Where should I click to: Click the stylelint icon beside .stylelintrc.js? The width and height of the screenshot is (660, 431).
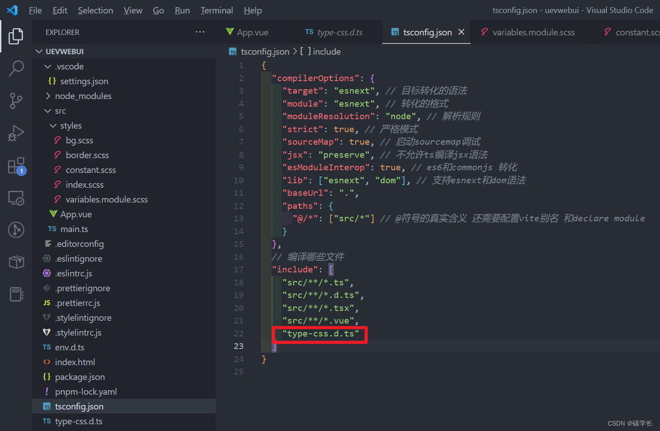point(47,332)
